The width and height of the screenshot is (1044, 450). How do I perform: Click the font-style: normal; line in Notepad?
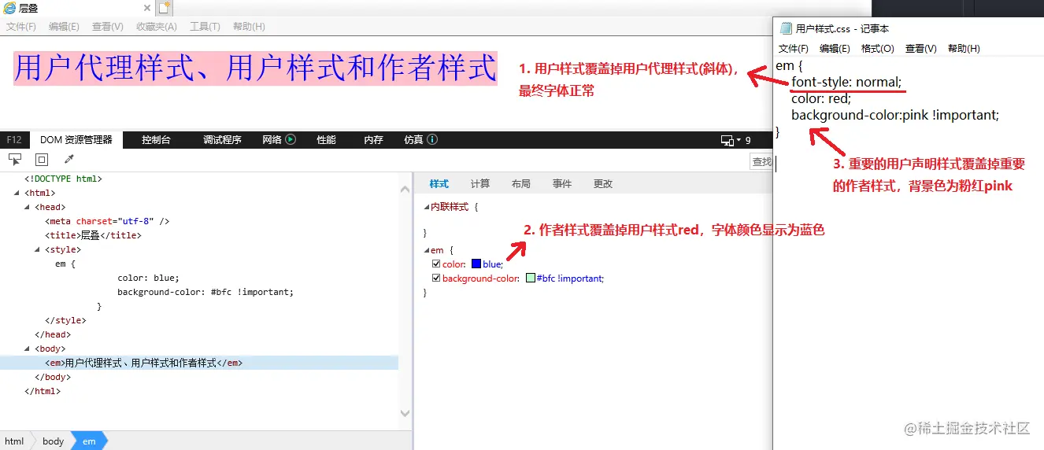point(846,82)
